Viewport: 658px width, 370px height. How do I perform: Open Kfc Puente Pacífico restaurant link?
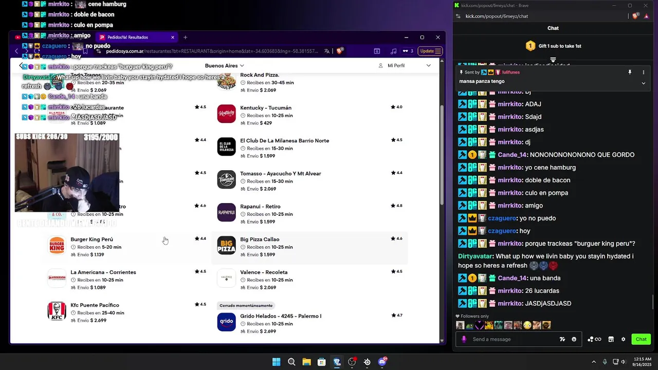tap(95, 305)
